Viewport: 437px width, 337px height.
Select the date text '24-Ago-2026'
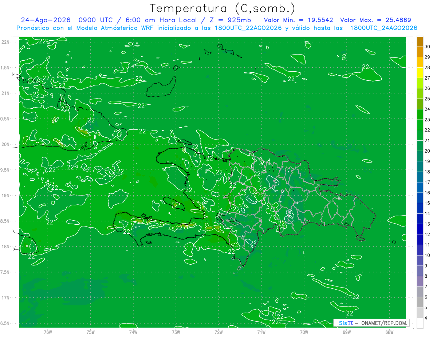[46, 20]
